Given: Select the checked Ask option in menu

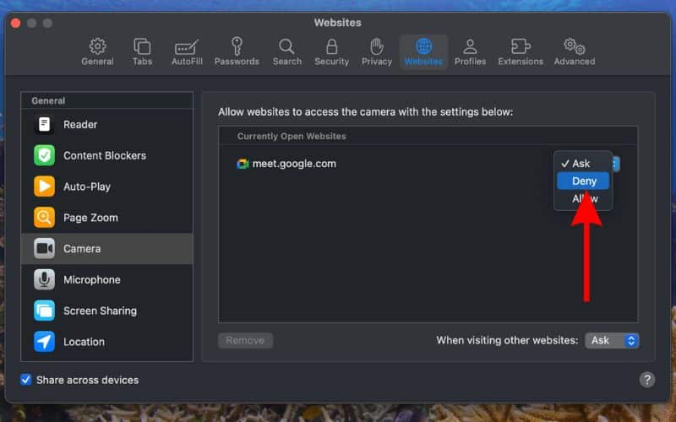Looking at the screenshot, I should [x=581, y=163].
